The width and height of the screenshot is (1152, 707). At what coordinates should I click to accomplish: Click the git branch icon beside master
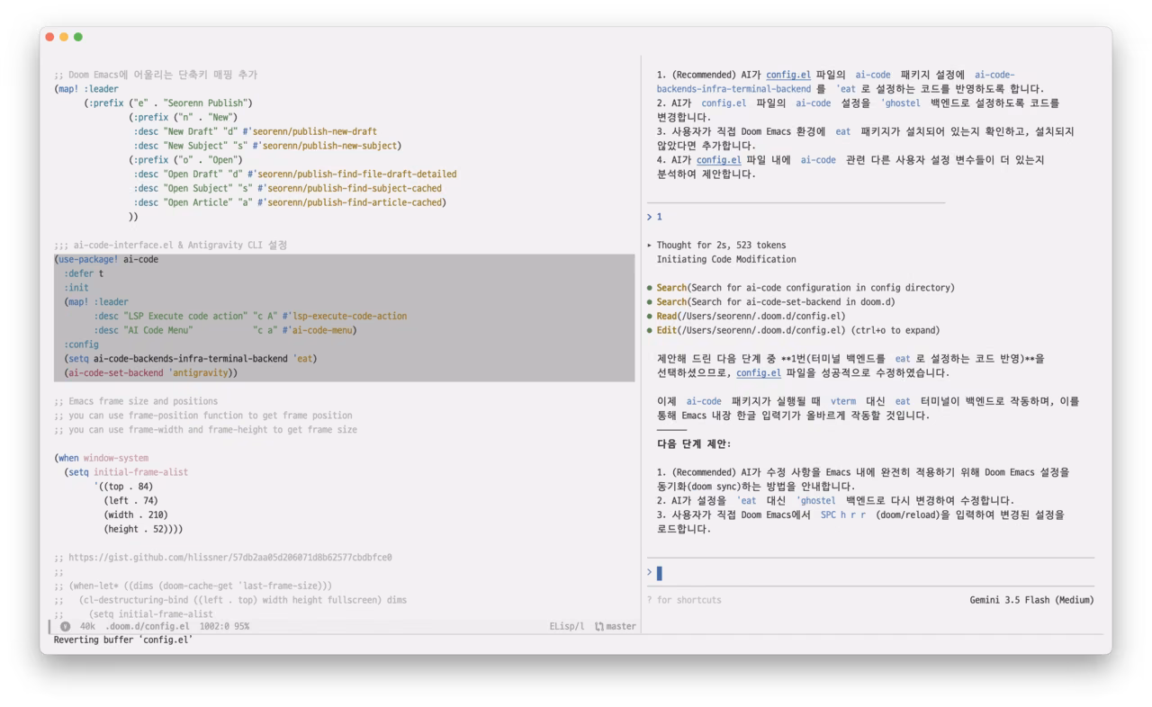click(599, 626)
